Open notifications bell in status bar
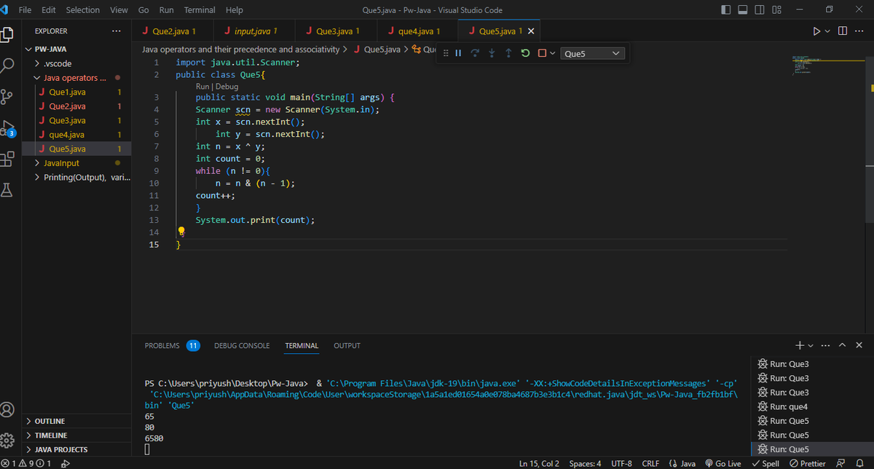This screenshot has width=874, height=469. click(x=859, y=463)
